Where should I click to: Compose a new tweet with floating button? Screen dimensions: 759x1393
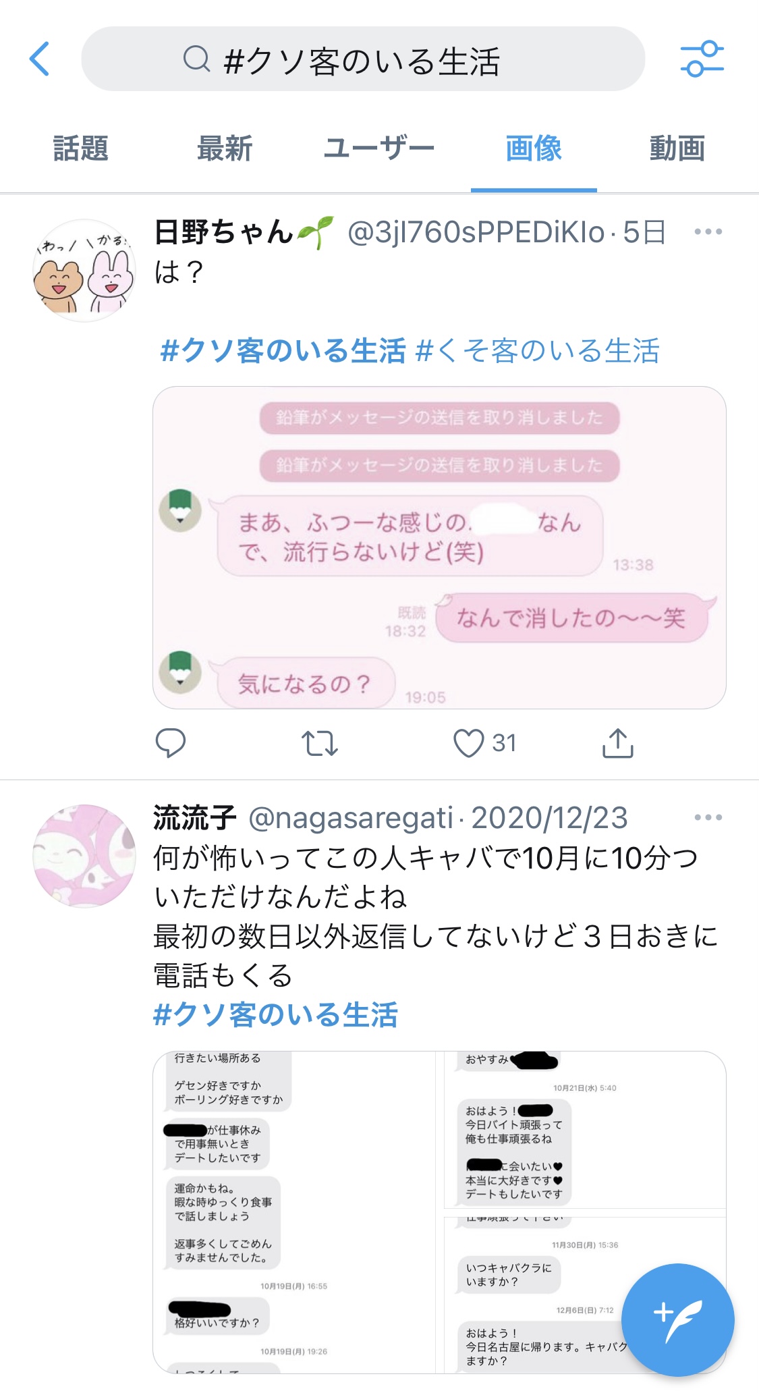(x=677, y=1319)
